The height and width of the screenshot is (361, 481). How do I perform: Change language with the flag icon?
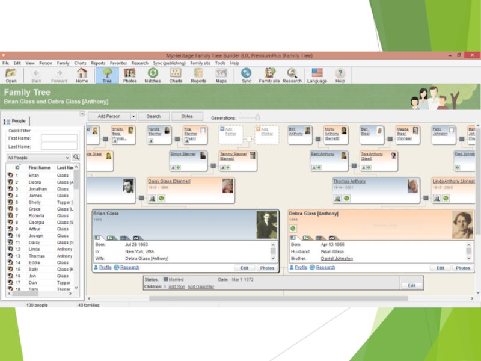pos(317,76)
